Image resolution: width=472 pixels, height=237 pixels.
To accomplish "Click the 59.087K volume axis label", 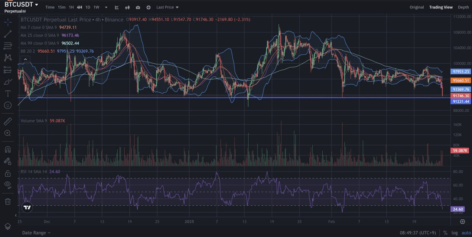I will click(x=460, y=151).
